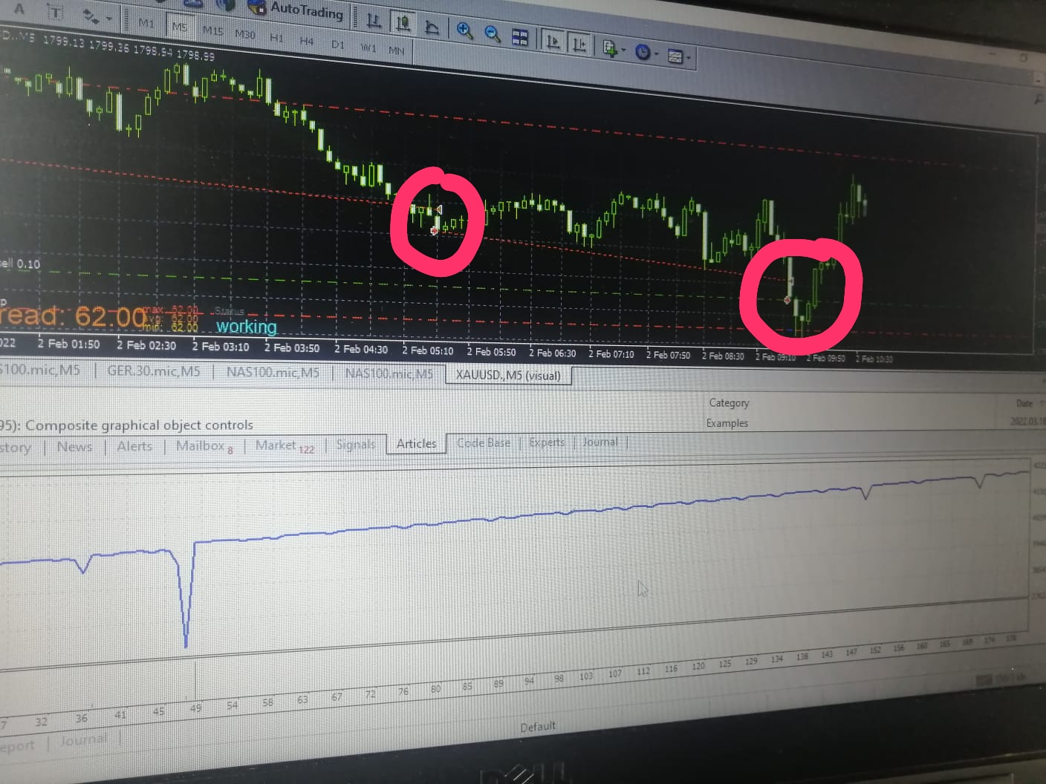Open the Journal tab beside Experts
The width and height of the screenshot is (1046, 784).
pos(600,442)
